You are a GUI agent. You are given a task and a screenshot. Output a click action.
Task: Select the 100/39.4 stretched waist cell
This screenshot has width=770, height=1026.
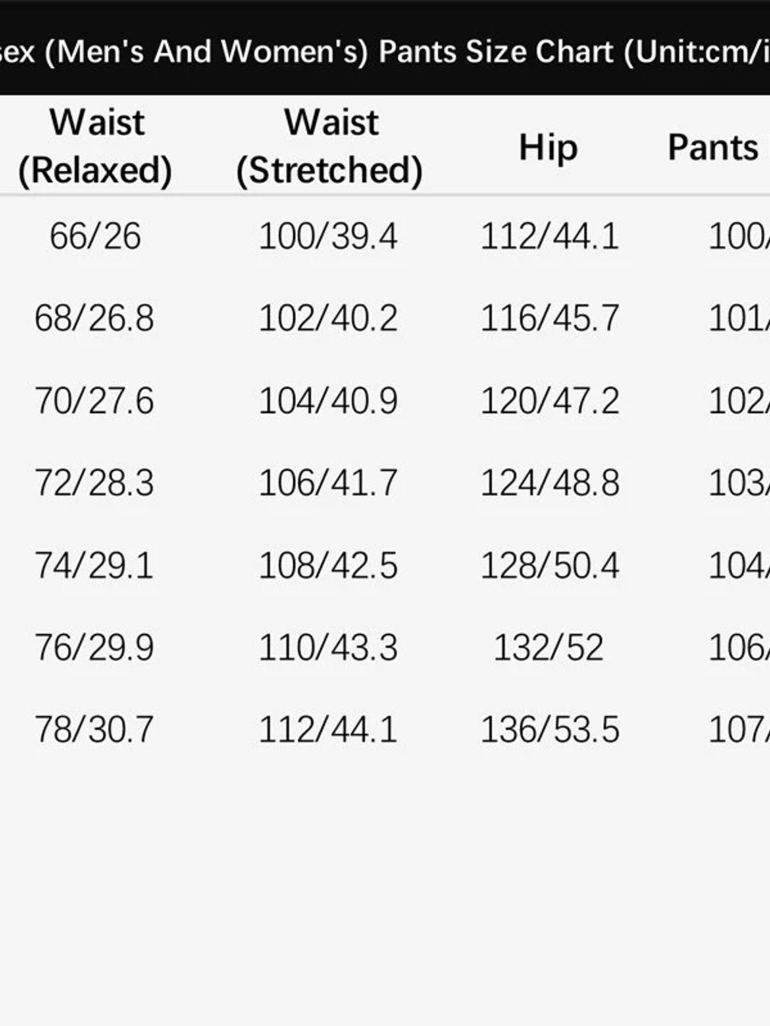point(328,236)
